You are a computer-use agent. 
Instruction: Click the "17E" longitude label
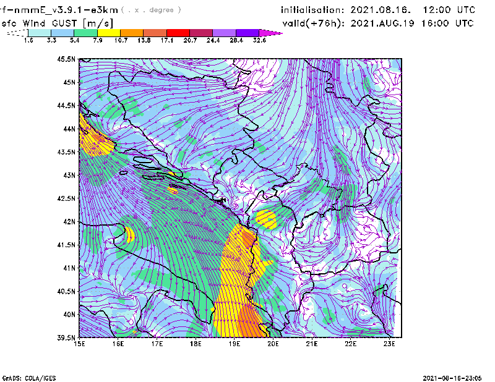pyautogui.click(x=157, y=344)
